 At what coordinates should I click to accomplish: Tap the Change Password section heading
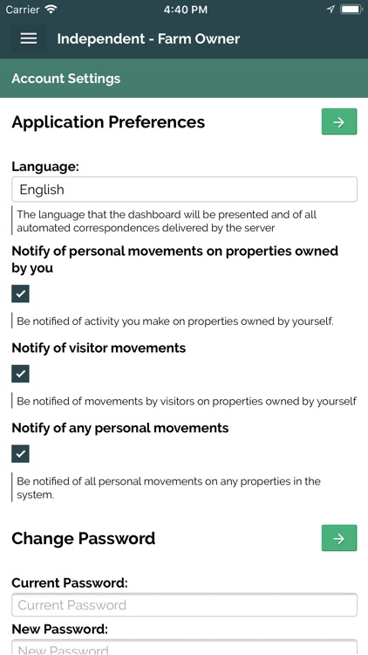pyautogui.click(x=84, y=538)
